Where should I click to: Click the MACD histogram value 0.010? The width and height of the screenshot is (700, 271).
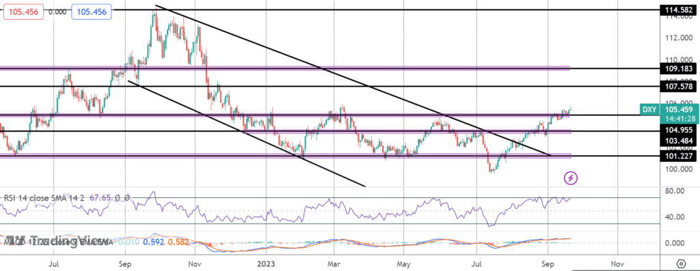(x=129, y=242)
